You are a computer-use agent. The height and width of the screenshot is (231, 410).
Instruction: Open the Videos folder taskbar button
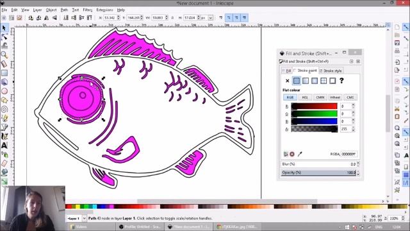(91, 227)
